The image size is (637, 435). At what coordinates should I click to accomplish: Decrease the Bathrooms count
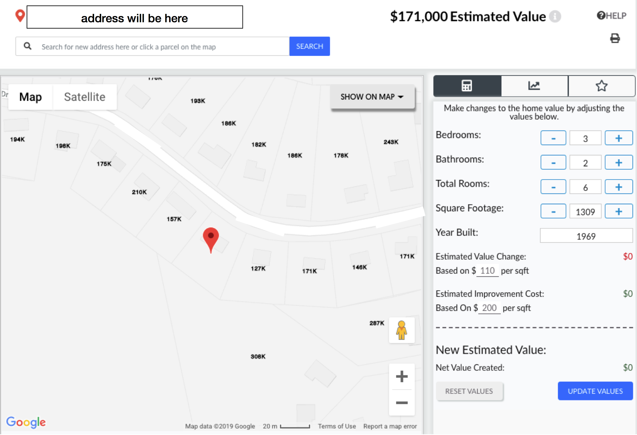pyautogui.click(x=553, y=162)
